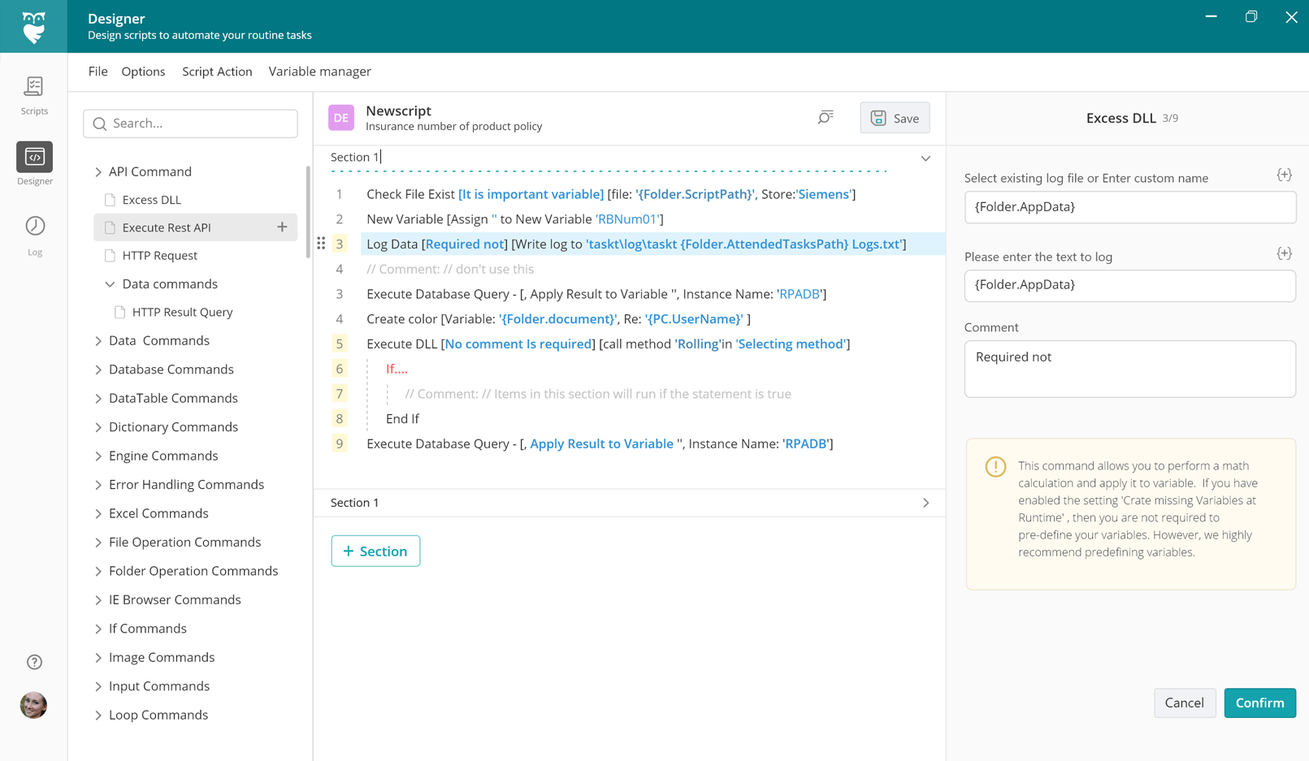The height and width of the screenshot is (761, 1309).
Task: Open the user profile avatar
Action: pyautogui.click(x=33, y=705)
